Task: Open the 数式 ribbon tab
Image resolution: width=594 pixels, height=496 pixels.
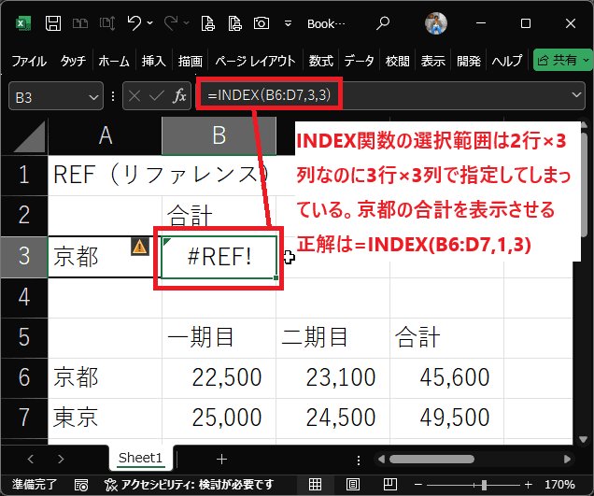Action: pyautogui.click(x=320, y=61)
